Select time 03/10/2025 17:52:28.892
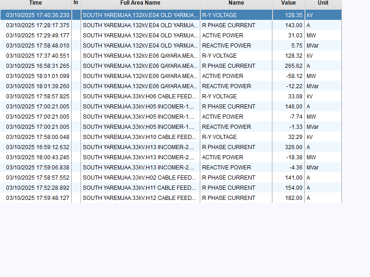Image resolution: width=370 pixels, height=277 pixels. coord(36,187)
